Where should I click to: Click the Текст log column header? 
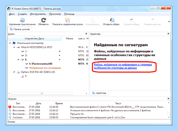118,103
